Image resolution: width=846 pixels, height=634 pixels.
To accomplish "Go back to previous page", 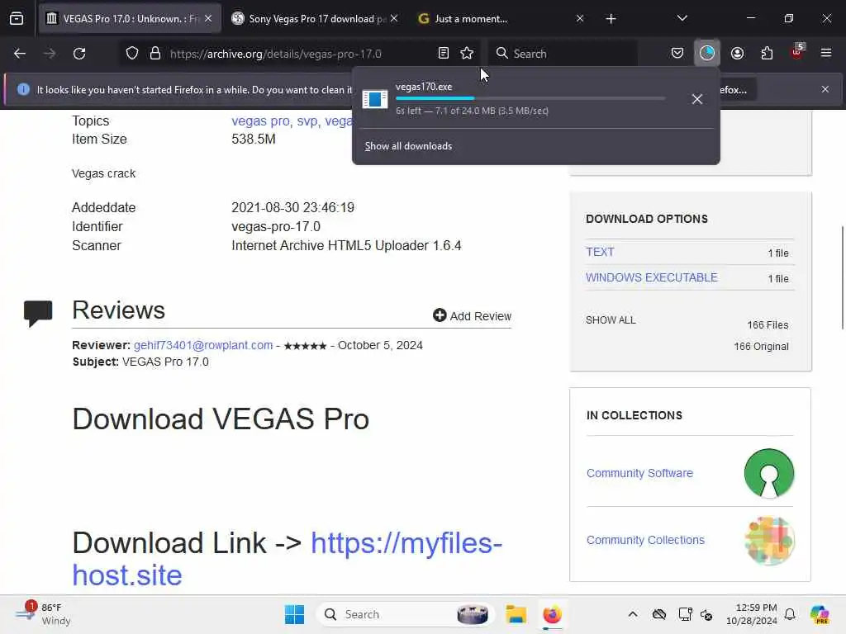I will (x=20, y=54).
